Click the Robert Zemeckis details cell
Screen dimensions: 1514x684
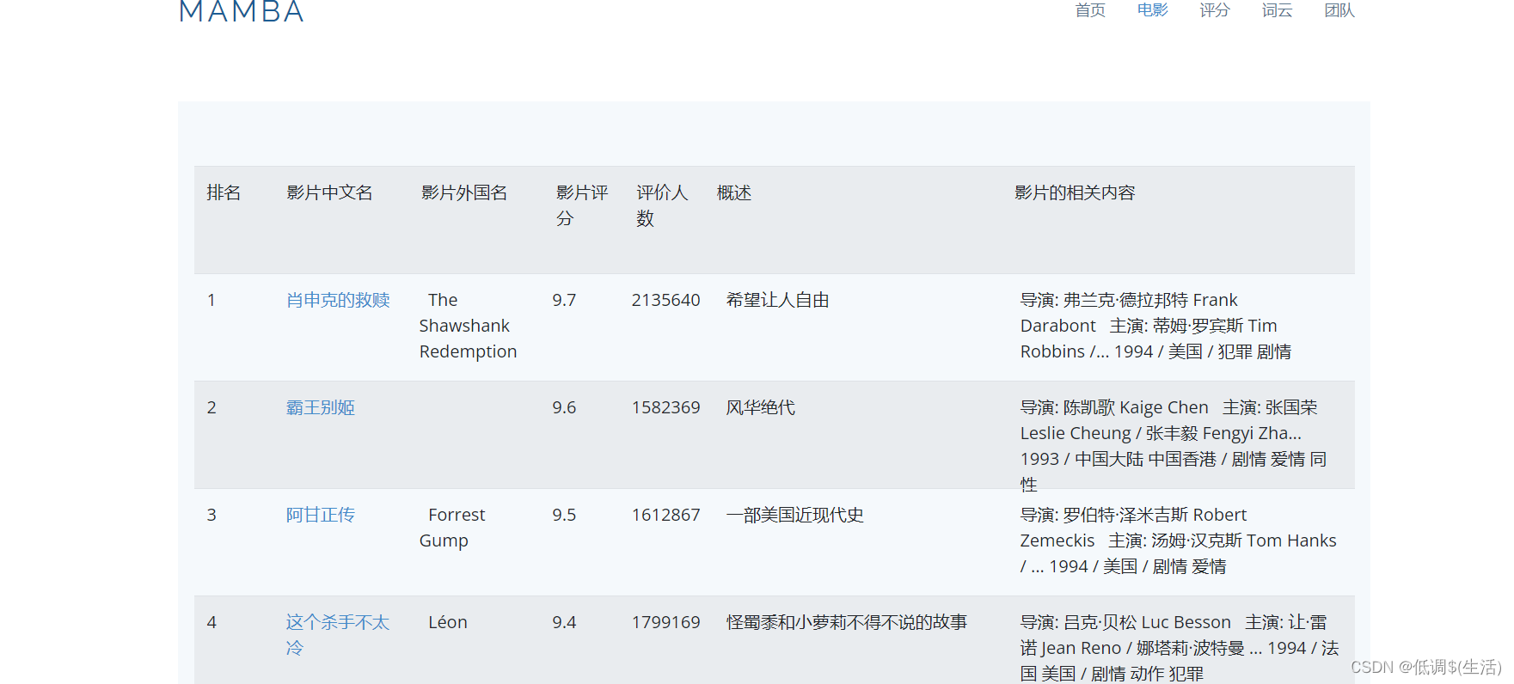point(1179,540)
